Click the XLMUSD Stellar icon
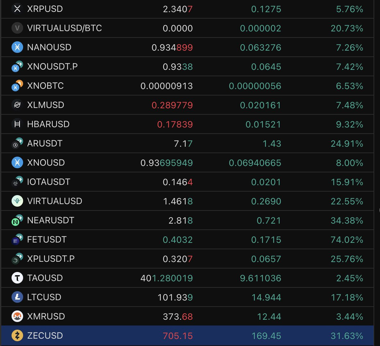Viewport: 380px width, 346px height. pos(17,105)
